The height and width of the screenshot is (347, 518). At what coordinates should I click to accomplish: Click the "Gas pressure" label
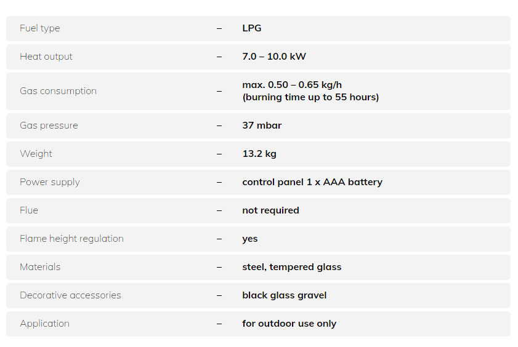pyautogui.click(x=49, y=126)
